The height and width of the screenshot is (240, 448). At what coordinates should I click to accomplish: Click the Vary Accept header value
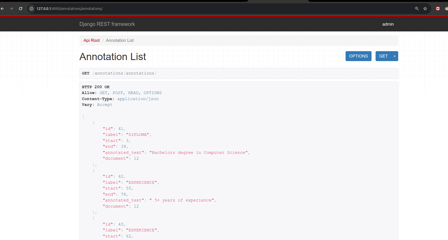[104, 105]
